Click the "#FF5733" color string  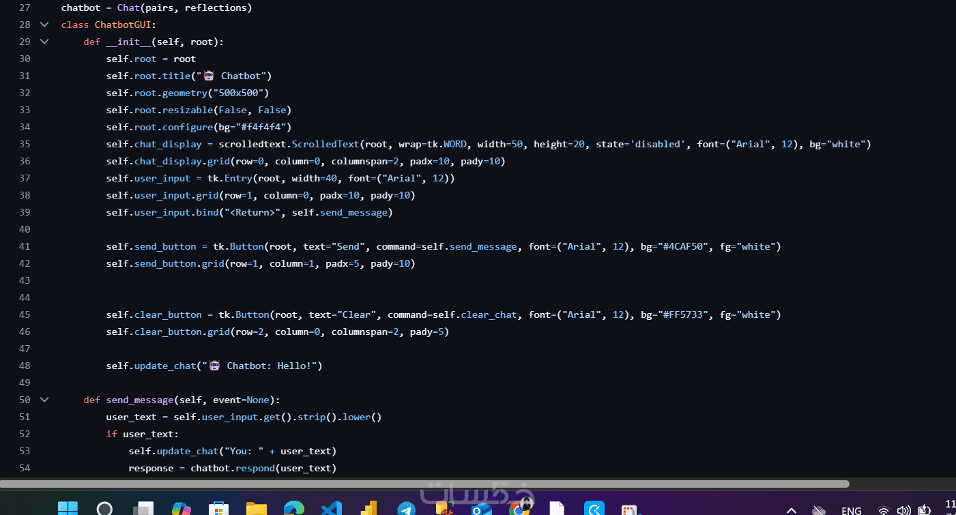[682, 314]
